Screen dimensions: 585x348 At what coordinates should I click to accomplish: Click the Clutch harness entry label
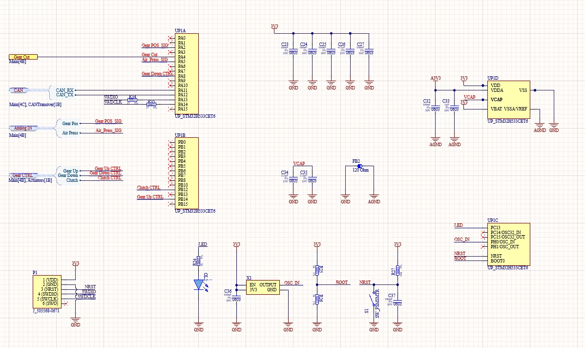tap(72, 180)
